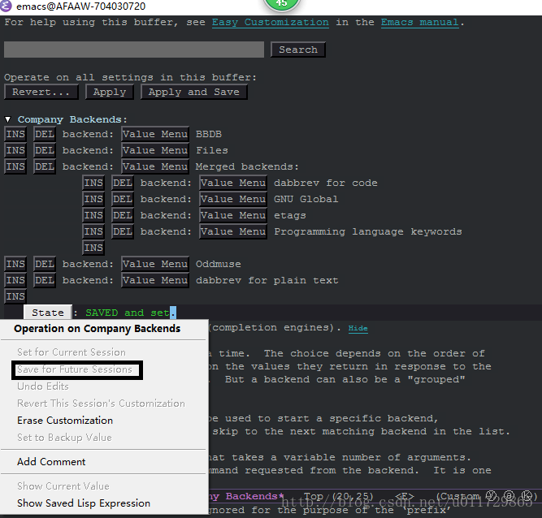Click the "Programming language keywords" value text
Screen dimensions: 542x518
(368, 231)
